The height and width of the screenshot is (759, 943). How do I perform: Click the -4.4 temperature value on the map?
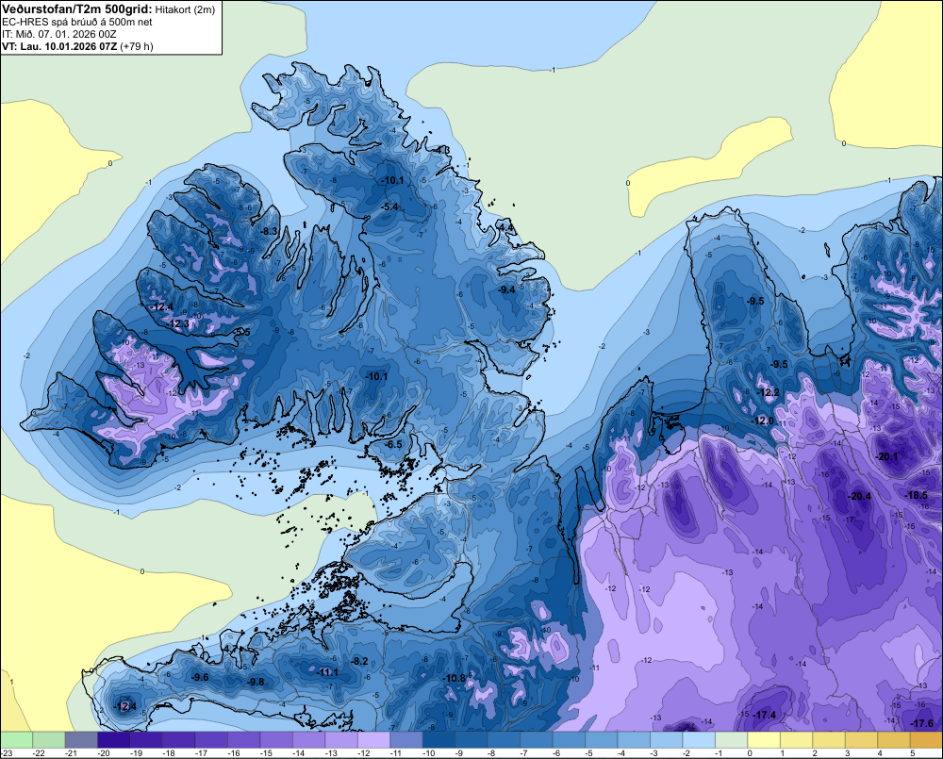tap(506, 228)
